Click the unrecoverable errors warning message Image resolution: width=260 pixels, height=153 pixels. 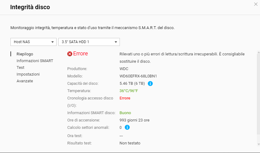coord(182,58)
